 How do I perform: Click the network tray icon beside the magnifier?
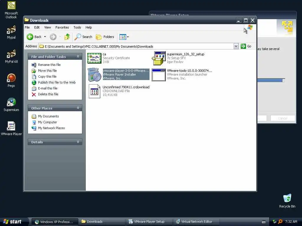[275, 222]
